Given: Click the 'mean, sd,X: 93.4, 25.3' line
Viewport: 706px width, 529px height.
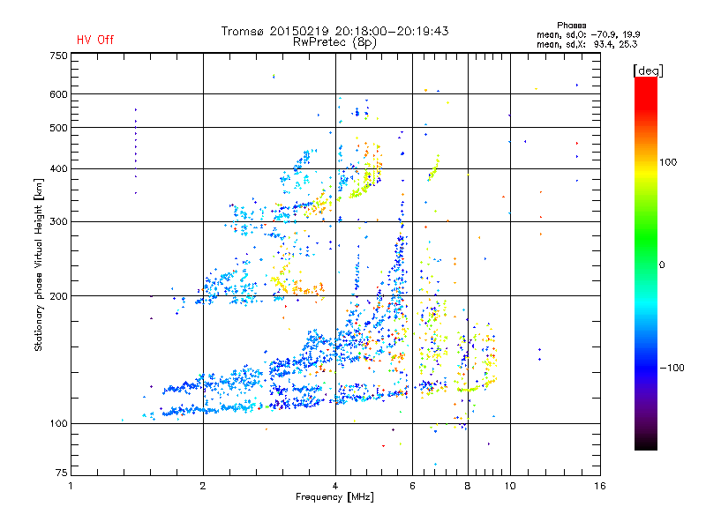Looking at the screenshot, I should tap(587, 44).
